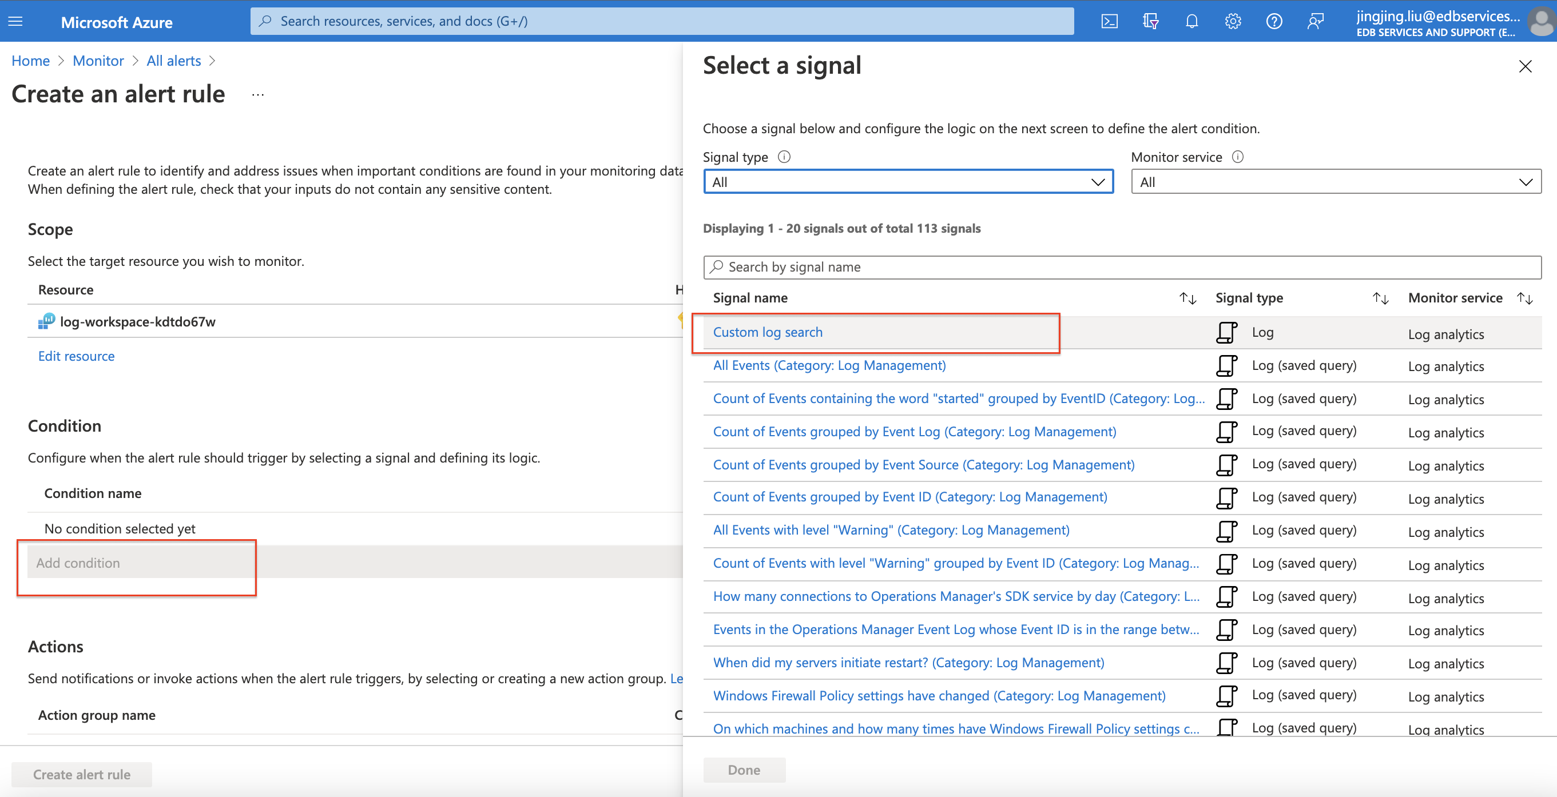This screenshot has height=797, width=1557.
Task: Click the Monitor service info icon
Action: pos(1237,157)
